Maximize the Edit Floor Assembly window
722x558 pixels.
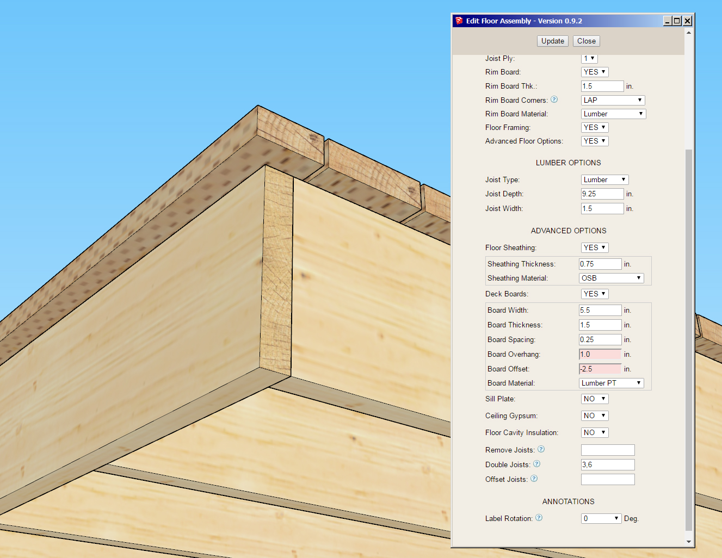click(x=677, y=21)
